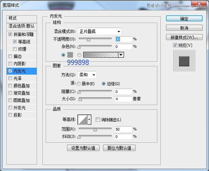Click the gray glow color swatch

point(70,55)
